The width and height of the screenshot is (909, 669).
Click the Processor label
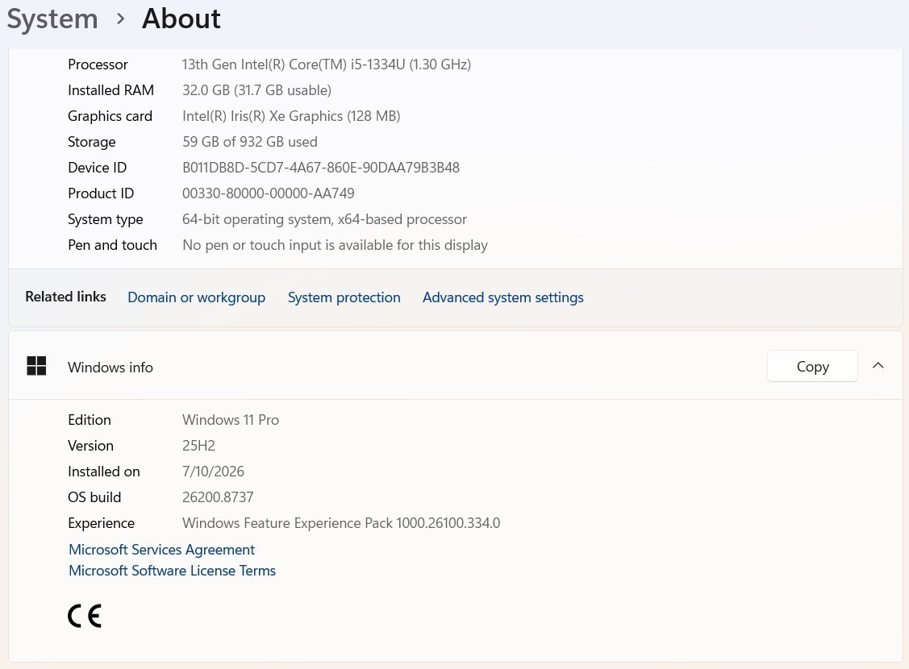[x=98, y=64]
